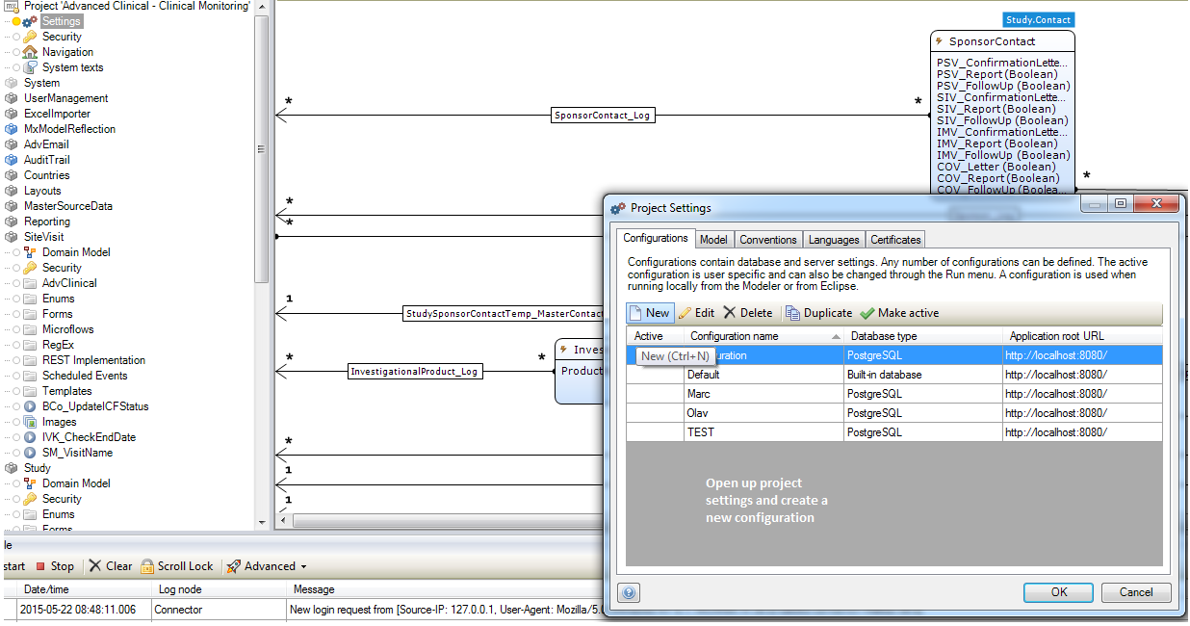Image resolution: width=1190 pixels, height=626 pixels.
Task: Select the SponsorContact_Log association label
Action: [604, 116]
